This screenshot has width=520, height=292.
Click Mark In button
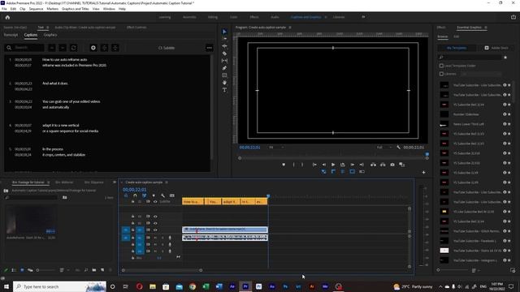pyautogui.click(x=293, y=165)
